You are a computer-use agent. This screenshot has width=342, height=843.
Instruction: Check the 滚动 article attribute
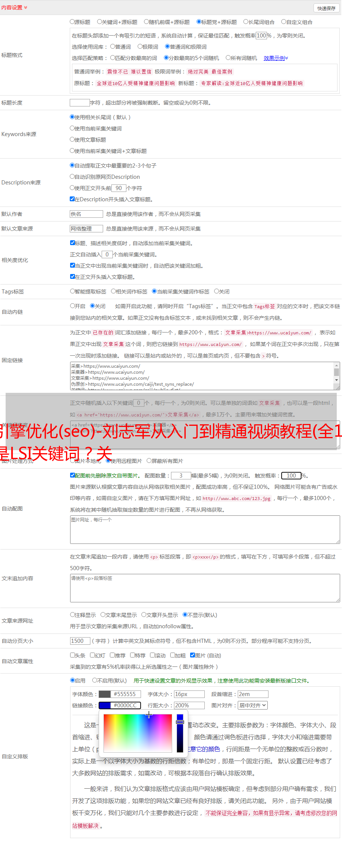pos(152,655)
